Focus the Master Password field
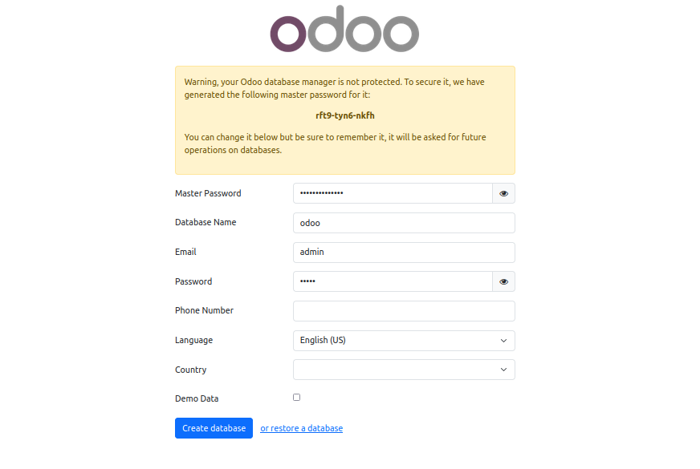The height and width of the screenshot is (469, 700). tap(393, 193)
